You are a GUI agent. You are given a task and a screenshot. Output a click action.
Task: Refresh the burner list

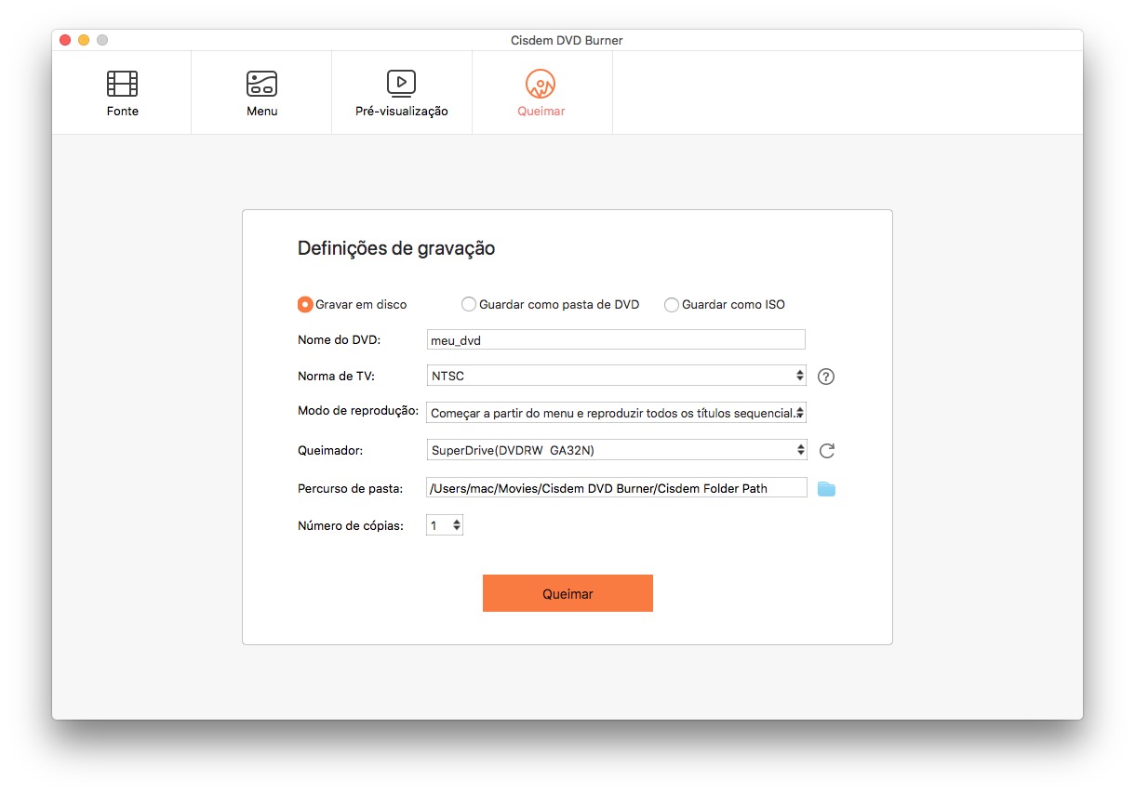[827, 451]
